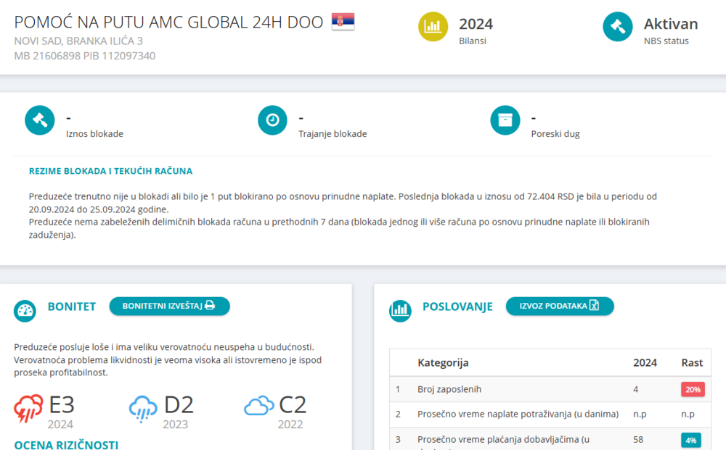Image resolution: width=726 pixels, height=450 pixels.
Task: Click the Iznos blokade gavel icon
Action: click(x=40, y=120)
